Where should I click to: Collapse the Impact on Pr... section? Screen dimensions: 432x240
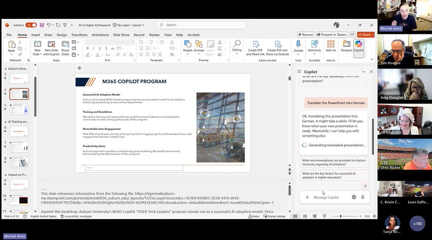point(5,175)
